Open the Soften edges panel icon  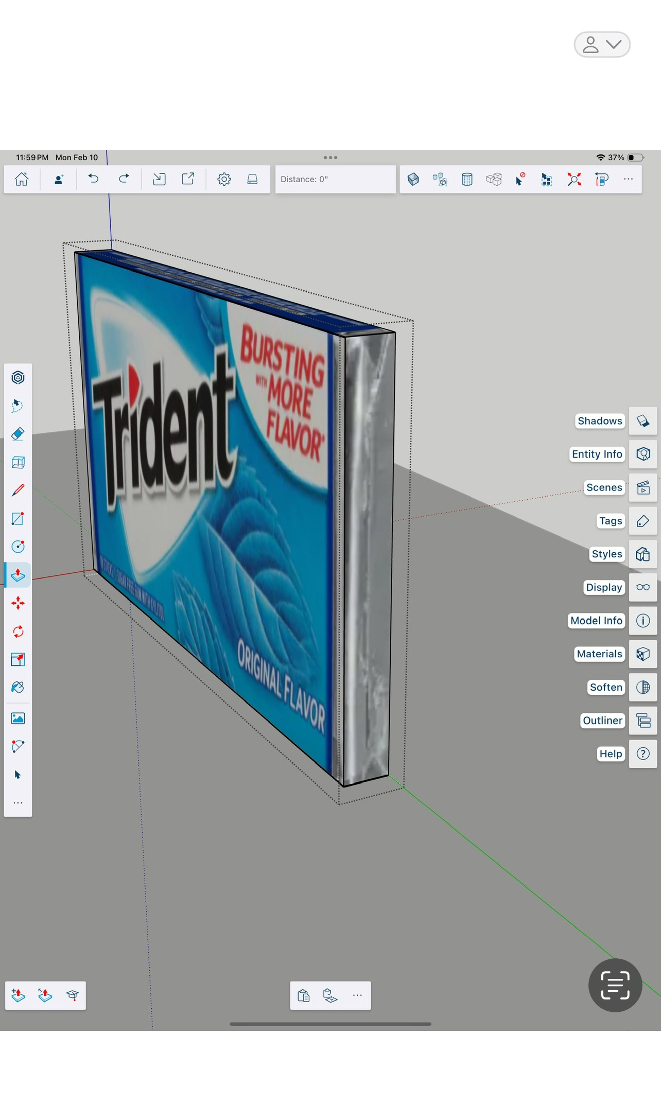coord(643,687)
